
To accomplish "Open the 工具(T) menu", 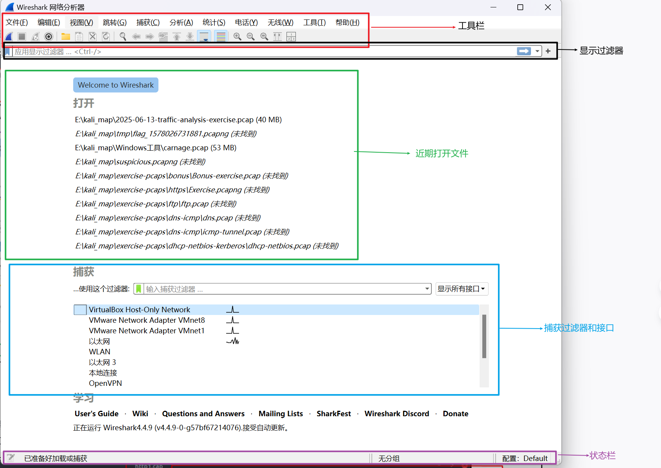I will [x=315, y=23].
